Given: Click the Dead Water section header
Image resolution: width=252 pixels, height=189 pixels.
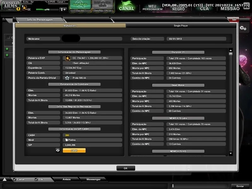Looking at the screenshot, I should [x=178, y=85].
